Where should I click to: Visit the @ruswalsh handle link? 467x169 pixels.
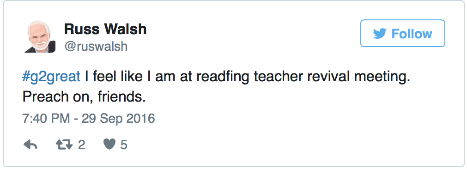[96, 46]
